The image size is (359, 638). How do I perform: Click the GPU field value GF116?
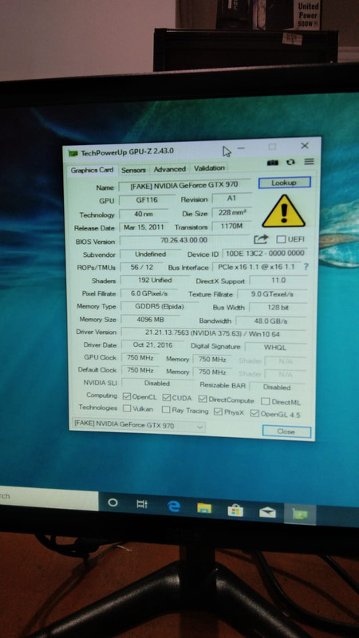147,200
